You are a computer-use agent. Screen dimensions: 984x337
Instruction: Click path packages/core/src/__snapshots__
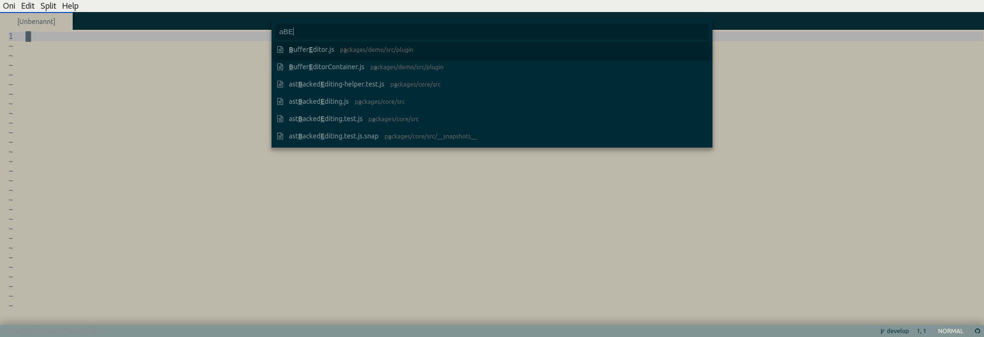[x=430, y=137]
